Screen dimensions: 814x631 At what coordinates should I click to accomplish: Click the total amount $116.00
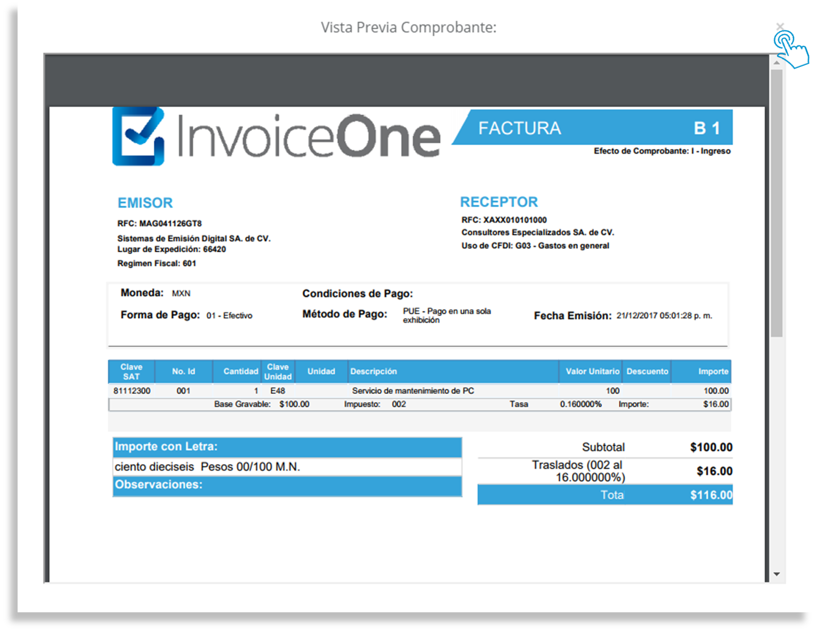[711, 495]
